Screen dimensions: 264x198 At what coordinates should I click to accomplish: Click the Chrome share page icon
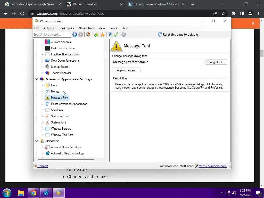pyautogui.click(x=215, y=13)
